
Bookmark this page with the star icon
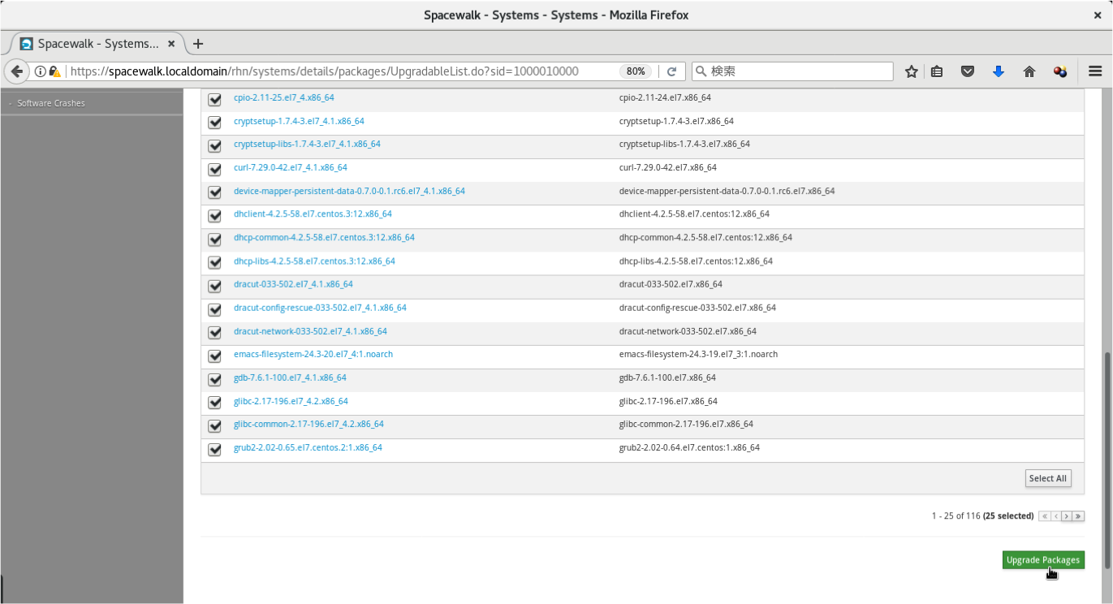pyautogui.click(x=911, y=71)
